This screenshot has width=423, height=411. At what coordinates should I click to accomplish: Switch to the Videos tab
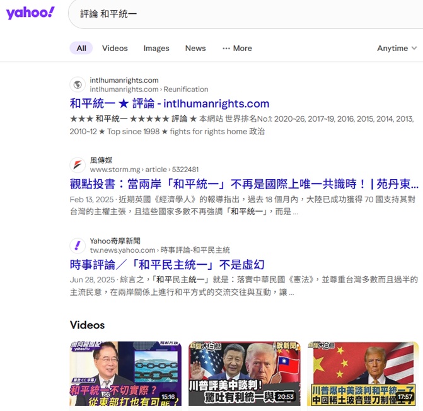[115, 48]
